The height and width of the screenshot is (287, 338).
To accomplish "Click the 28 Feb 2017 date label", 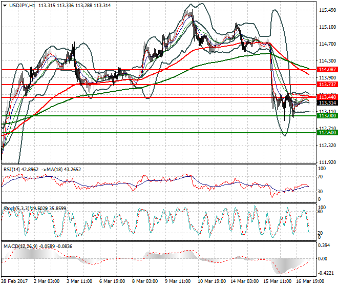I will [14, 281].
